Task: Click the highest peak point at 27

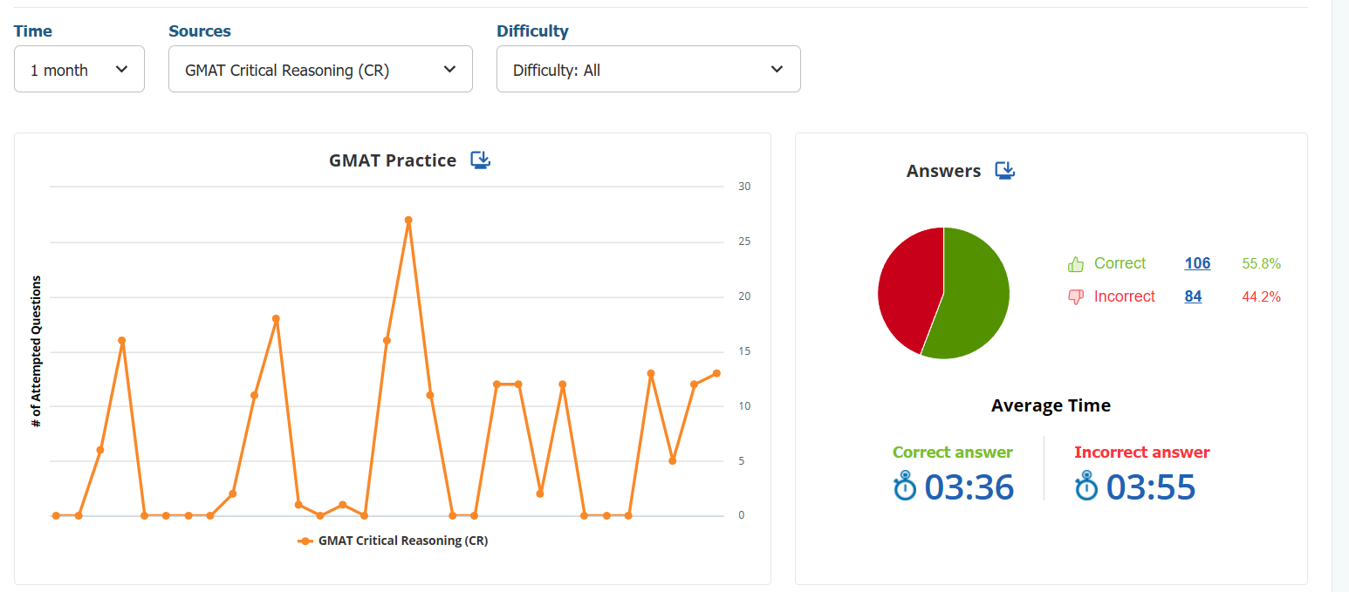Action: 408,221
